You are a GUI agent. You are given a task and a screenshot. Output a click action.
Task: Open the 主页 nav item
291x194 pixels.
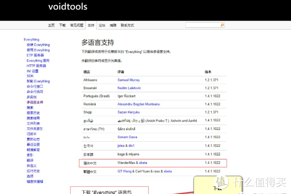[x=51, y=25]
